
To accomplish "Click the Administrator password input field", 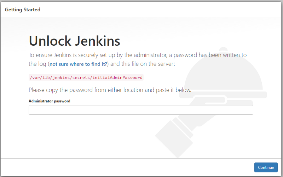I will click(x=141, y=110).
